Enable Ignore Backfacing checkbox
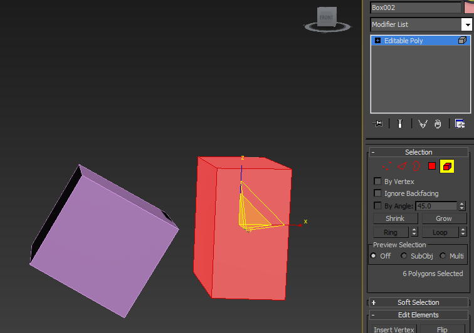The image size is (474, 333). pos(377,193)
